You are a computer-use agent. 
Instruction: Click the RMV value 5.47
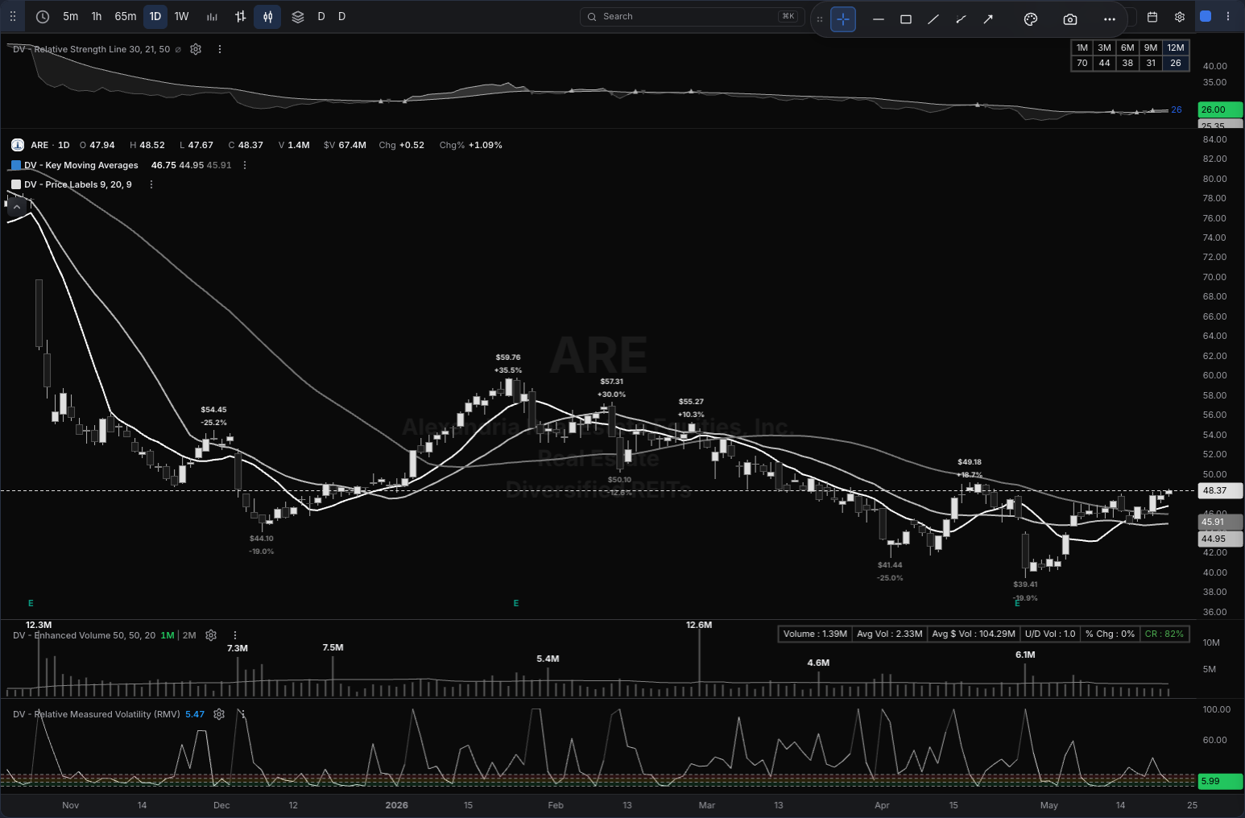click(x=195, y=714)
